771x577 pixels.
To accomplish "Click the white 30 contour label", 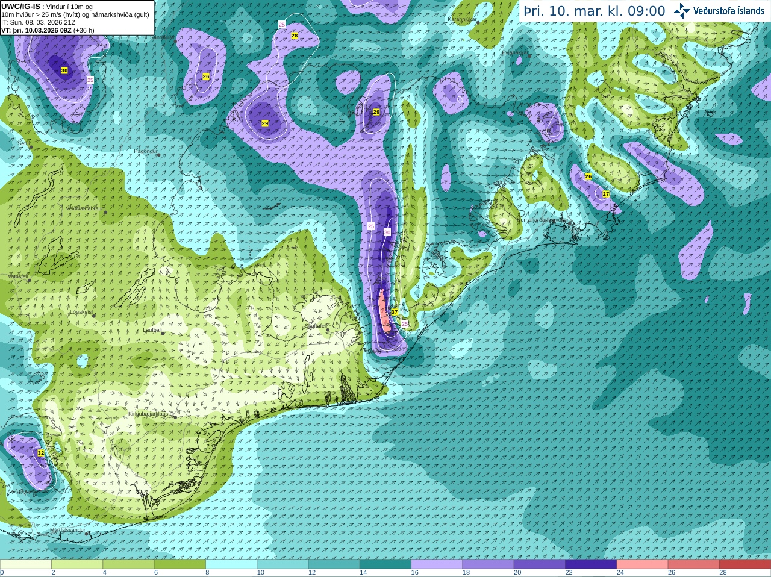I will (387, 232).
